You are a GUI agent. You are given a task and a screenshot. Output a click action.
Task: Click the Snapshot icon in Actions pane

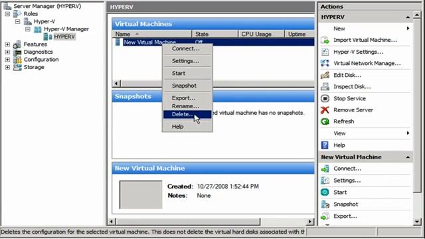[325, 204]
